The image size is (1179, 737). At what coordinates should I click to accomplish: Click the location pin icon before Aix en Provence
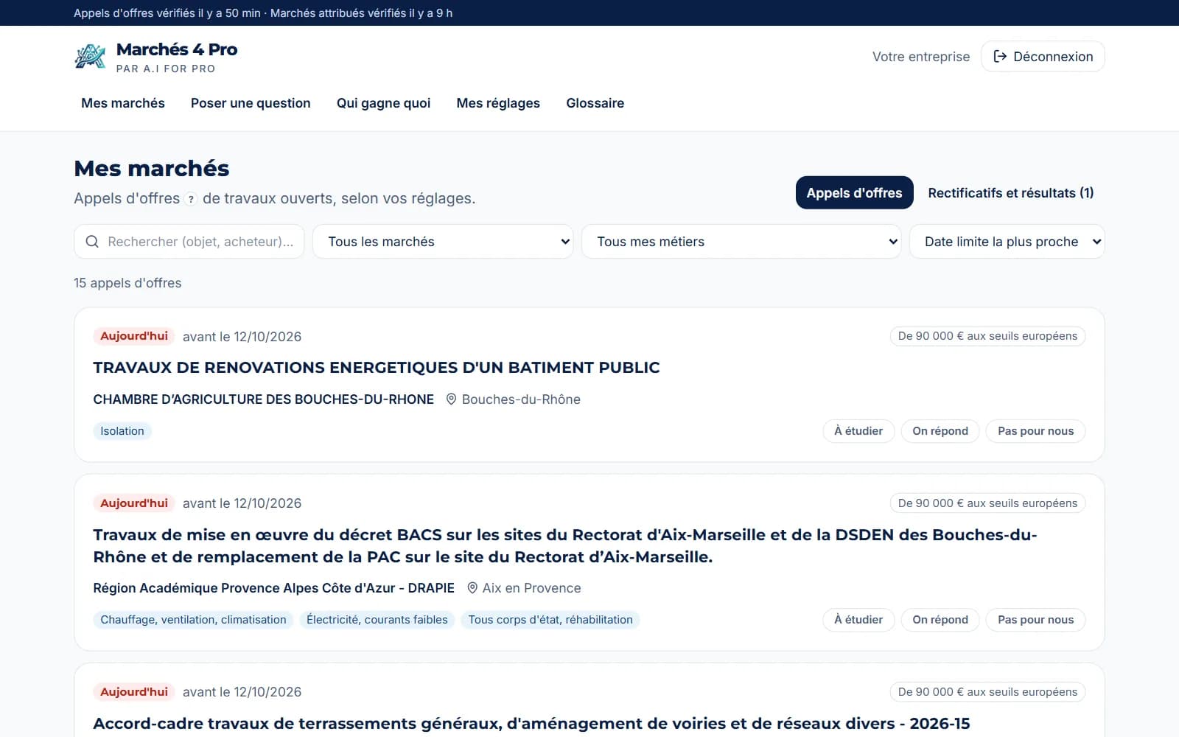pos(472,588)
